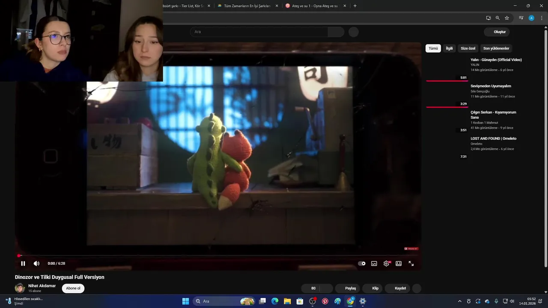Click the search submit button beside Ara field
Viewport: 548px width, 308px height.
[336, 32]
